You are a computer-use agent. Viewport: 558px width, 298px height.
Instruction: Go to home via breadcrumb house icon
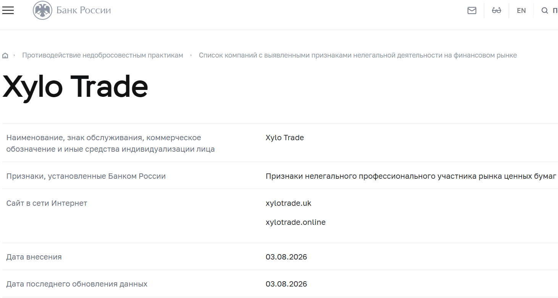pyautogui.click(x=5, y=56)
